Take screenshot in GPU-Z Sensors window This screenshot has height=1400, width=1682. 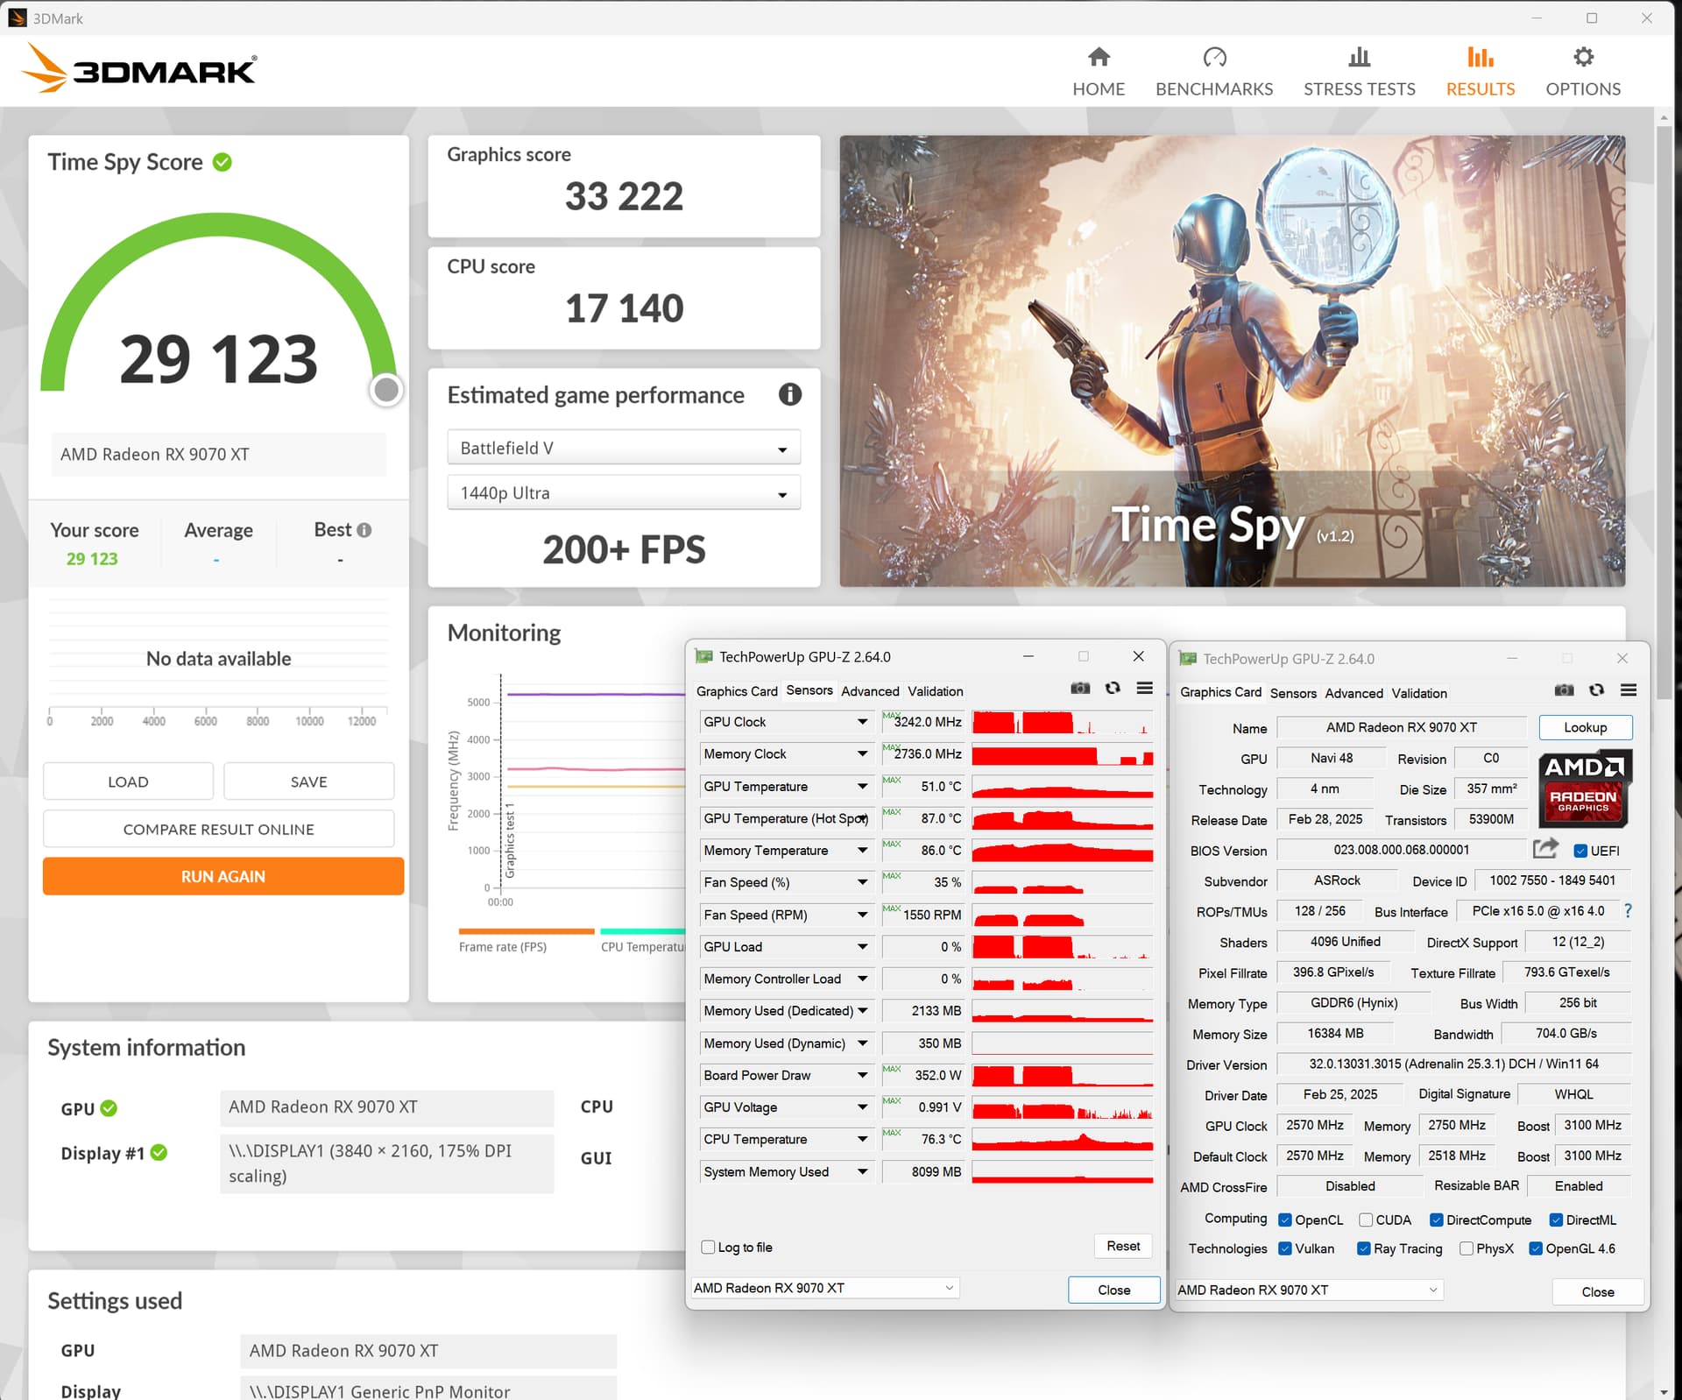point(1080,689)
